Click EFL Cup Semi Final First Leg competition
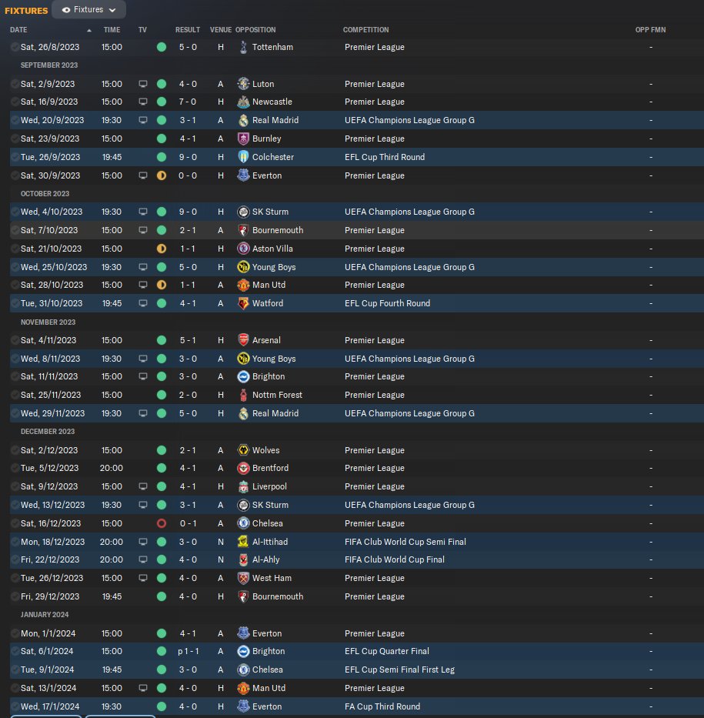 pos(399,670)
